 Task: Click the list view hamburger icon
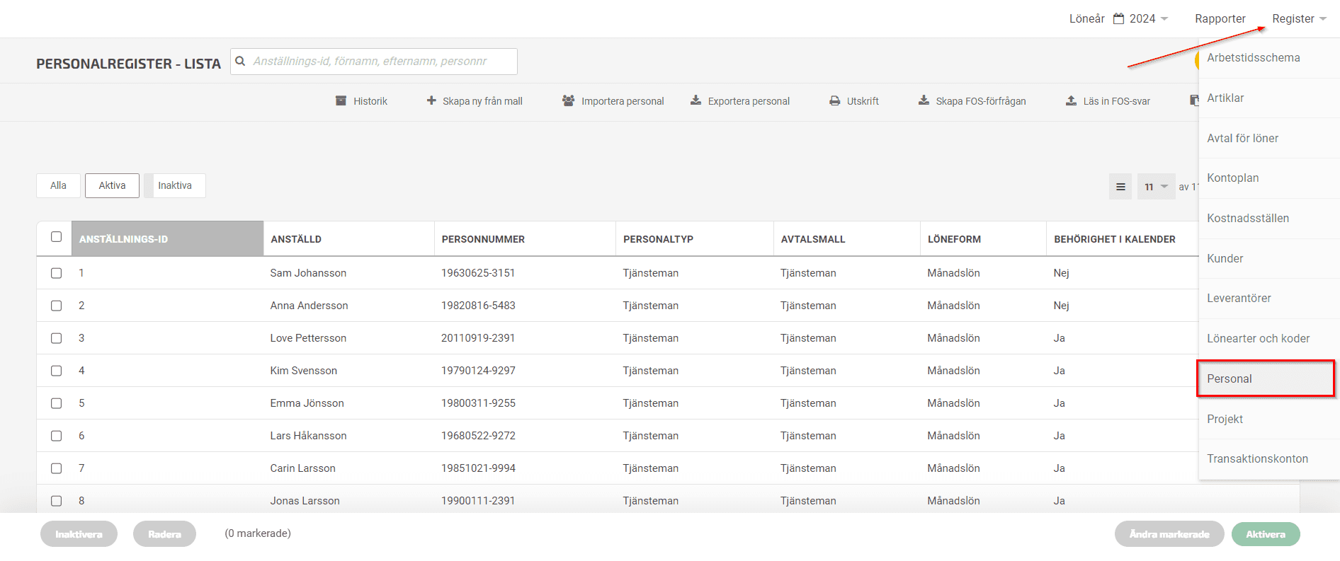[1120, 187]
